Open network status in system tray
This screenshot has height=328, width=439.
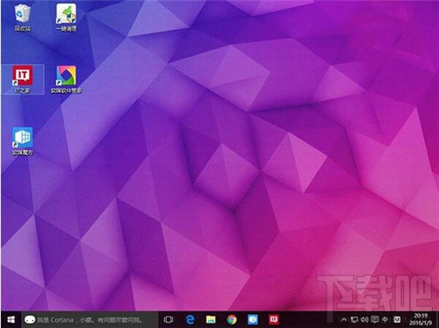355,319
